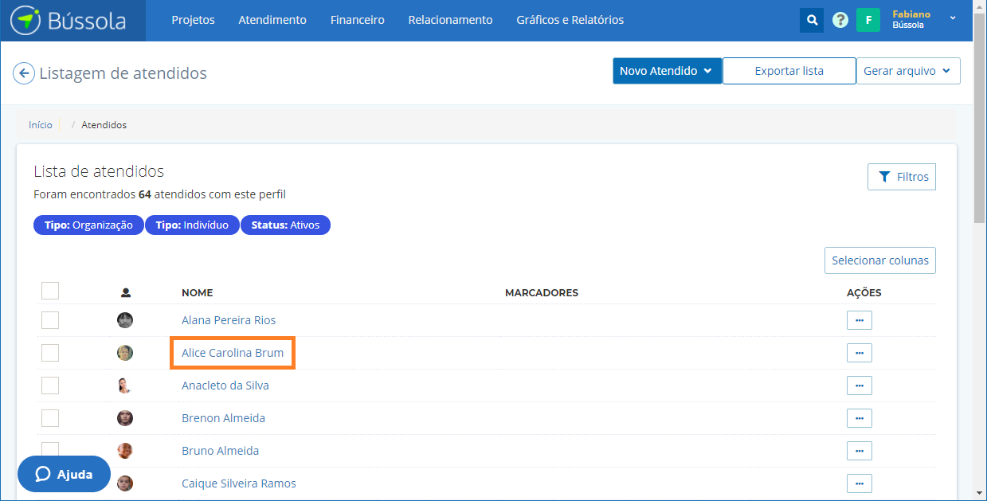
Task: Go back using the arrow circle icon
Action: point(23,73)
